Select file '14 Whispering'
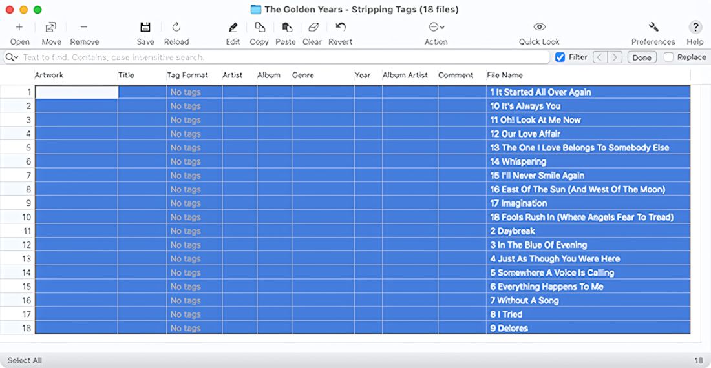Screen dimensions: 711x368 [518, 161]
